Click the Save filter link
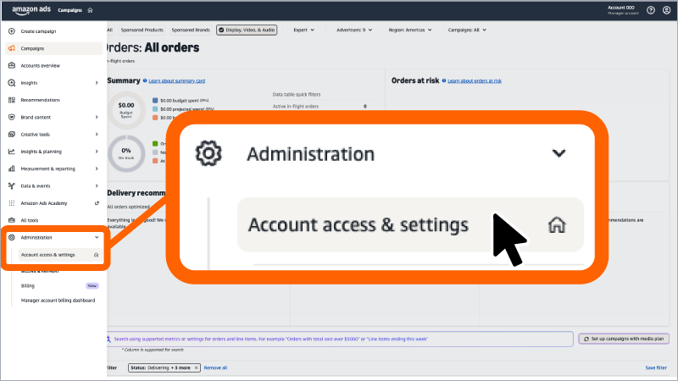The image size is (678, 381). [x=656, y=367]
